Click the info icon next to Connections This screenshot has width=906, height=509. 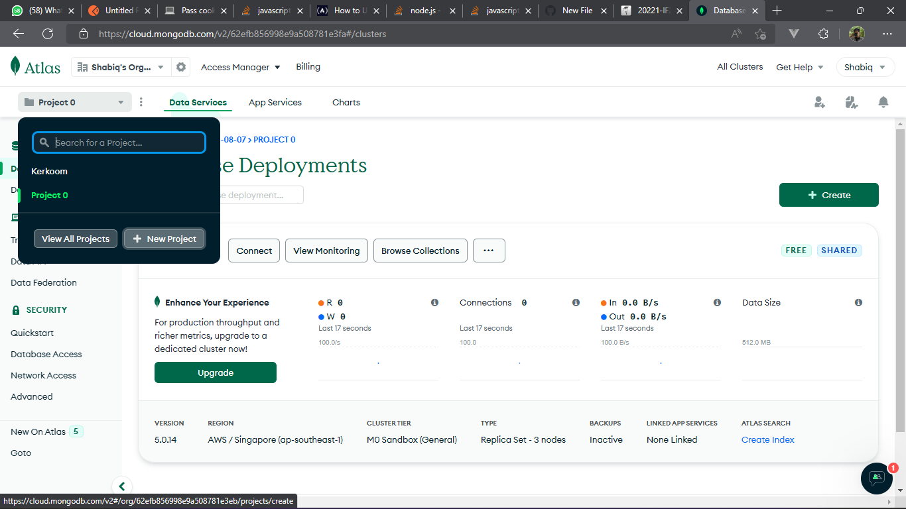tap(576, 302)
